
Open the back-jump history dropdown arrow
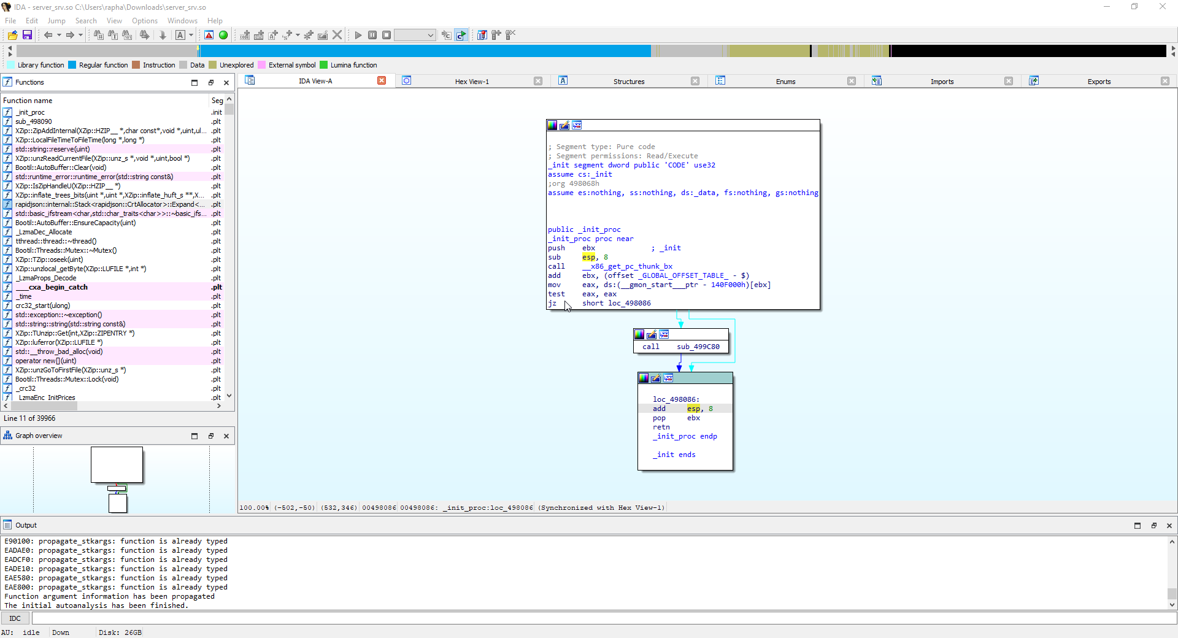(x=59, y=35)
